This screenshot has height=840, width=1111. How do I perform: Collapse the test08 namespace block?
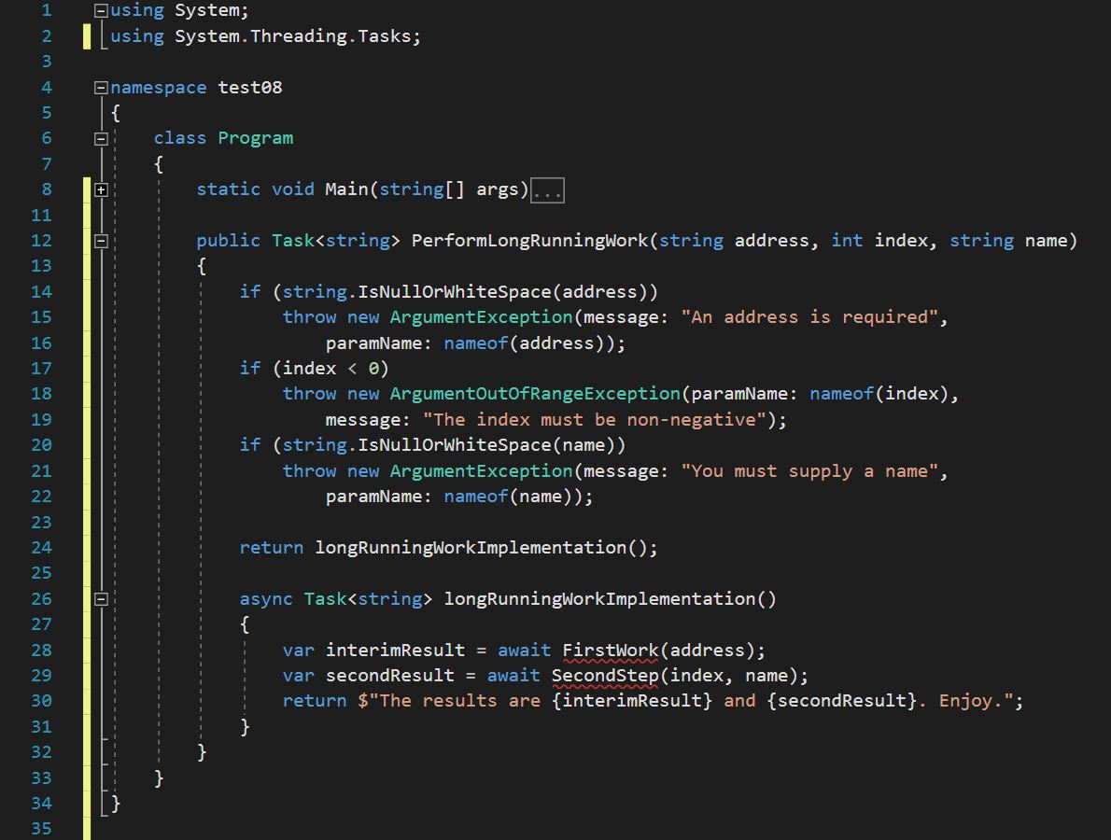pos(100,87)
